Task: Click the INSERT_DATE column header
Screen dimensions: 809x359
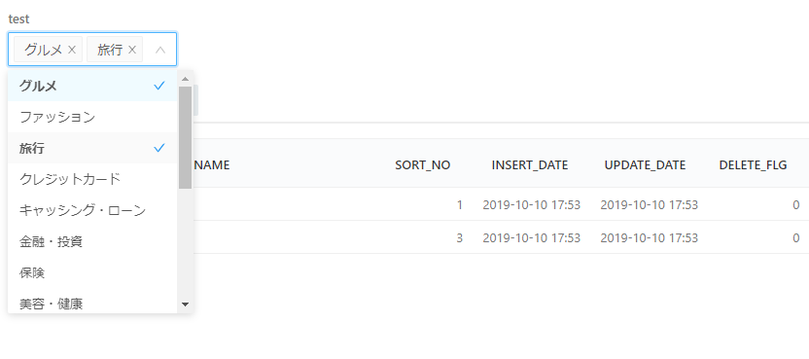Action: point(530,165)
